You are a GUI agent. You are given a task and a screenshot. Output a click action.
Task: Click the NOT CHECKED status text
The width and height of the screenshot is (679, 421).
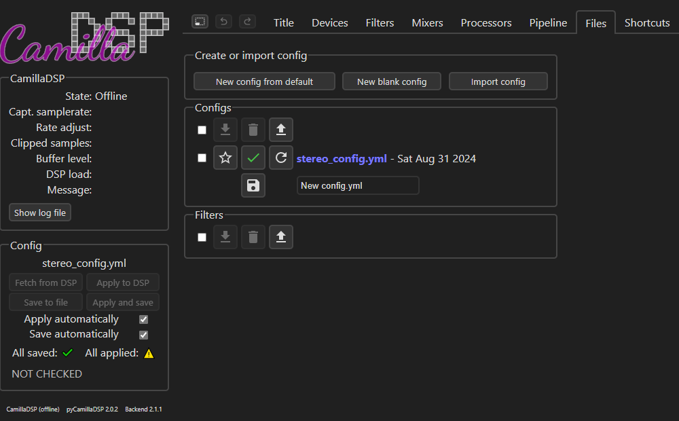coord(47,373)
